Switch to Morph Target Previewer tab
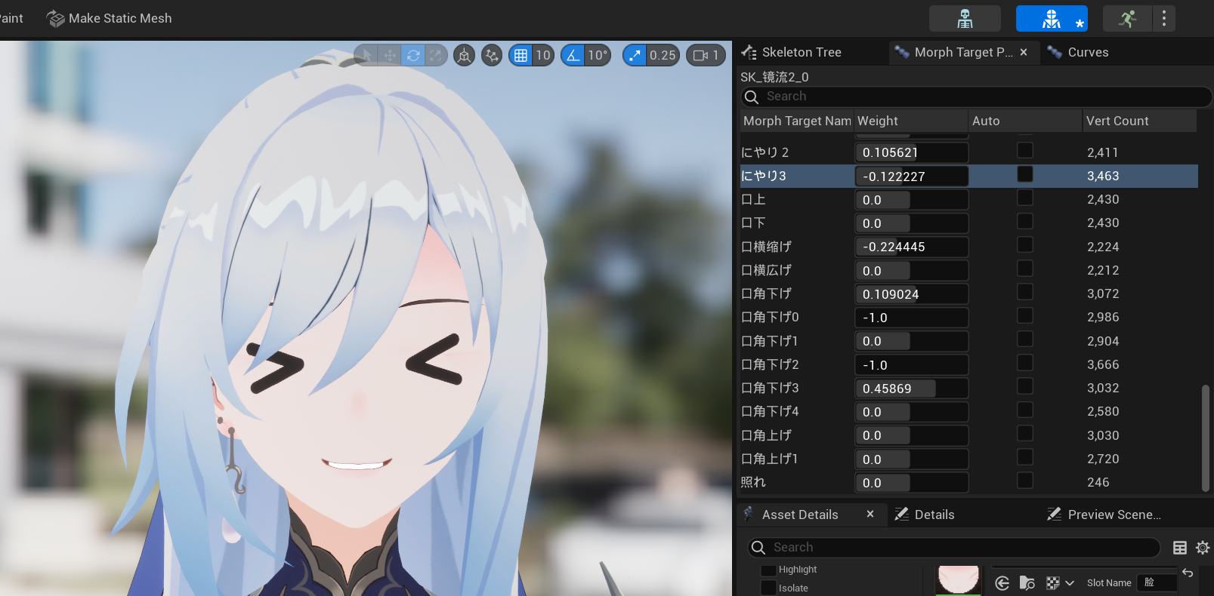Image resolution: width=1214 pixels, height=596 pixels. tap(963, 52)
